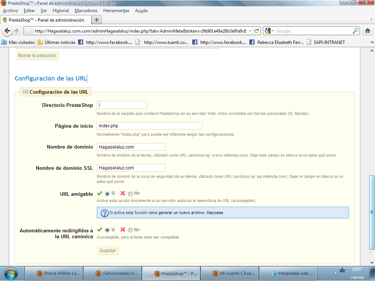Reload the page with the refresh icon
The width and height of the screenshot is (375, 281).
[x=257, y=31]
